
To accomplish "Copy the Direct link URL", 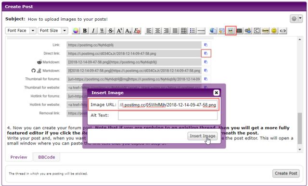I will 206,53.
